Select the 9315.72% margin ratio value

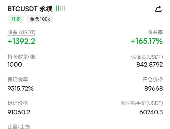click(x=20, y=88)
